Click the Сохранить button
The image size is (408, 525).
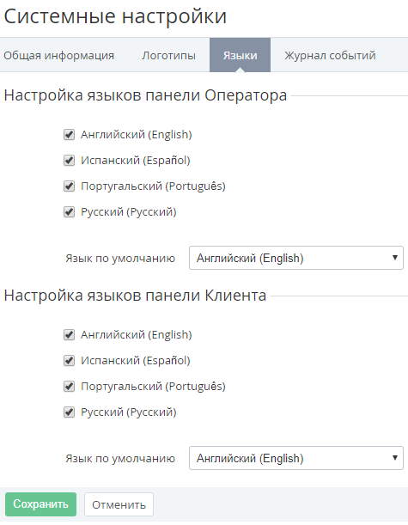pos(41,504)
